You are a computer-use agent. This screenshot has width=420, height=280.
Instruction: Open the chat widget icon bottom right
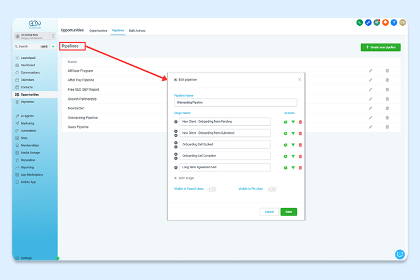[400, 254]
